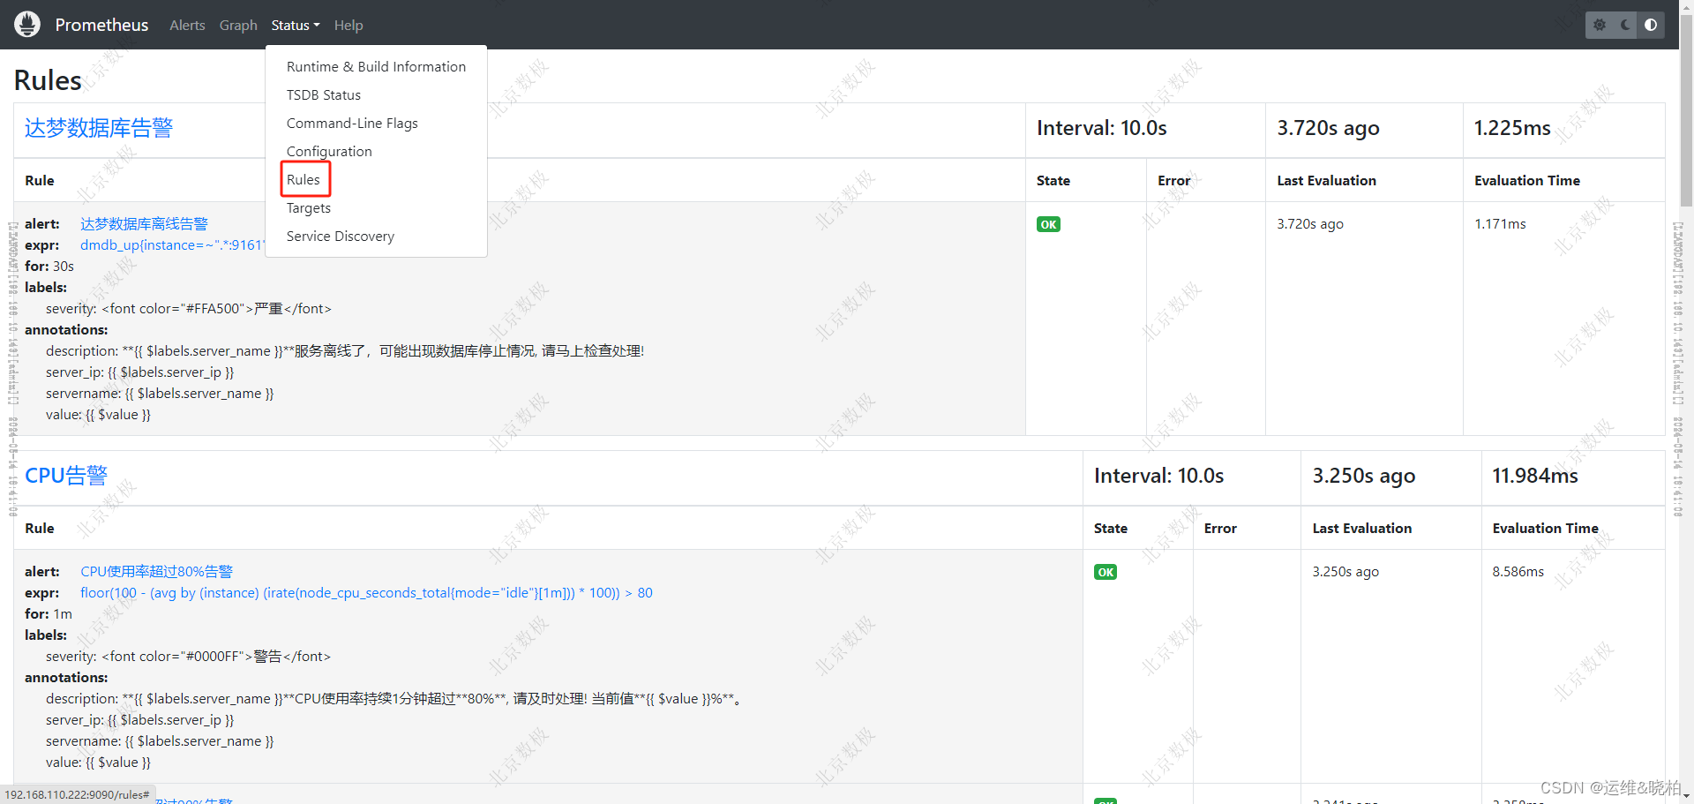Screen dimensions: 1694x804
Task: Click the '11.984ms' CPU告警 evaluation time
Action: [1535, 476]
